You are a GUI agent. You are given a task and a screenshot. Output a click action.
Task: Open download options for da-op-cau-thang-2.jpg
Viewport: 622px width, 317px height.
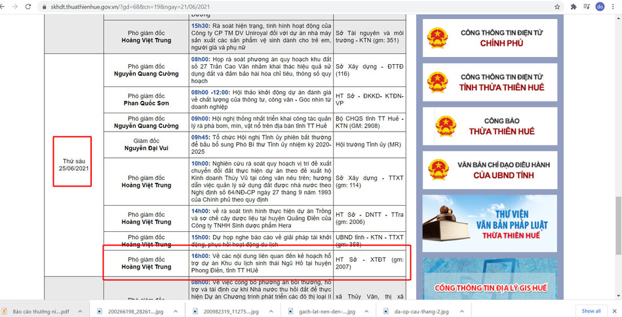pyautogui.click(x=461, y=312)
